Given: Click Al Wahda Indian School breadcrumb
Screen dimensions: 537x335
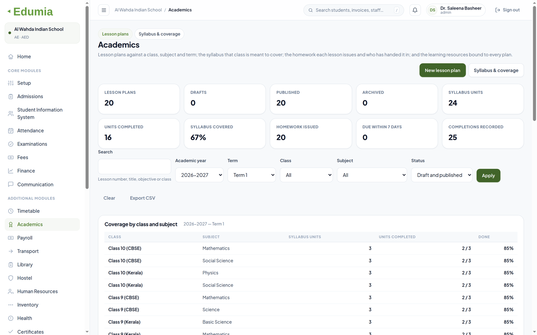Looking at the screenshot, I should [138, 10].
